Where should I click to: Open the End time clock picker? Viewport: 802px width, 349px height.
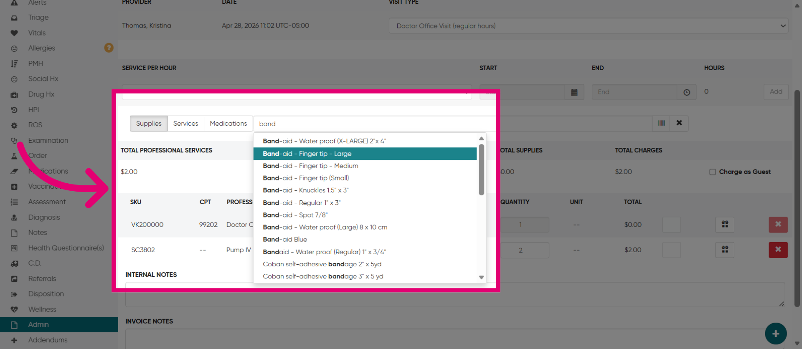tap(687, 92)
